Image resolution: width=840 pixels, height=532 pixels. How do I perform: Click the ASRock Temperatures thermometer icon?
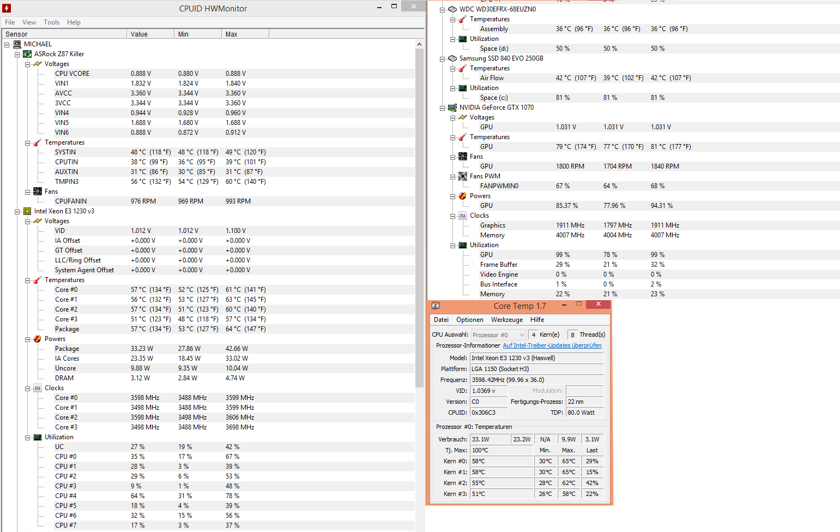[x=38, y=142]
